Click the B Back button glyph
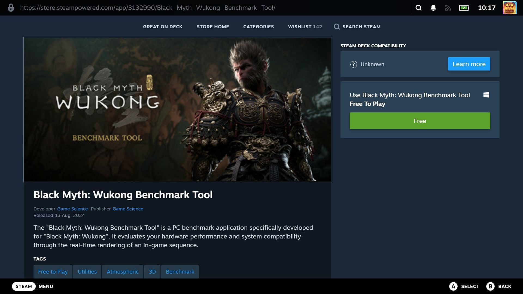This screenshot has height=294, width=523. tap(490, 286)
